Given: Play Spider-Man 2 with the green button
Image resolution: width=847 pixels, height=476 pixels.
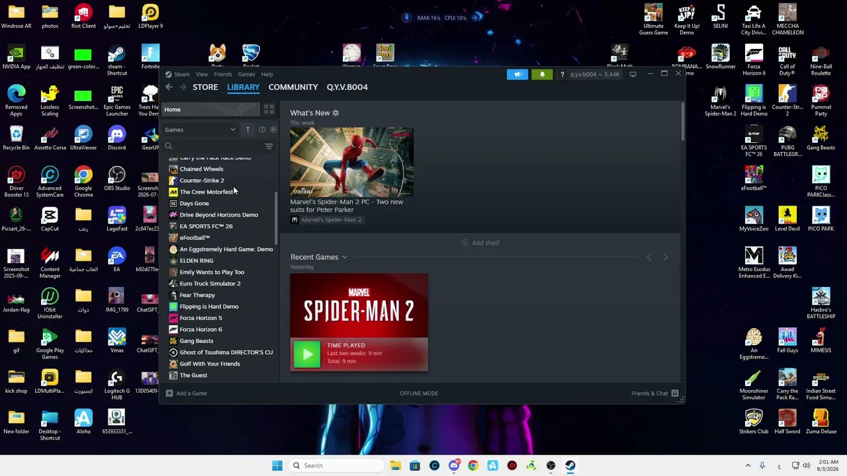Looking at the screenshot, I should [307, 354].
